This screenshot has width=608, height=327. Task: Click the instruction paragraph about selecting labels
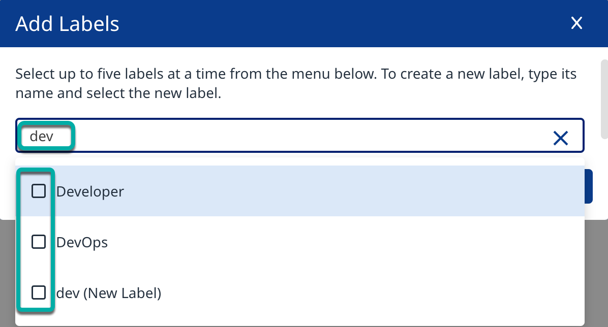[295, 84]
